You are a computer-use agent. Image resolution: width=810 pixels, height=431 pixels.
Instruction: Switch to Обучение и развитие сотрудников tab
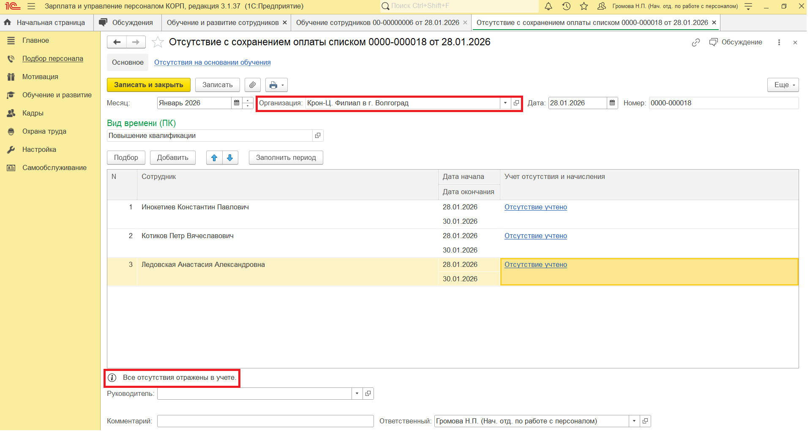pyautogui.click(x=223, y=23)
